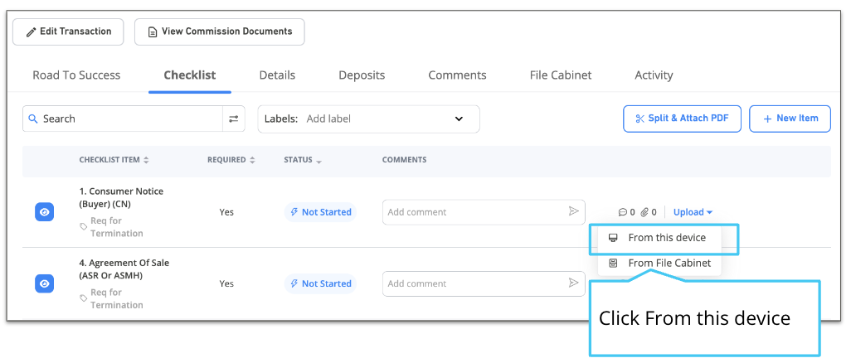851x363 pixels.
Task: Sort by the Required column
Action: [231, 160]
